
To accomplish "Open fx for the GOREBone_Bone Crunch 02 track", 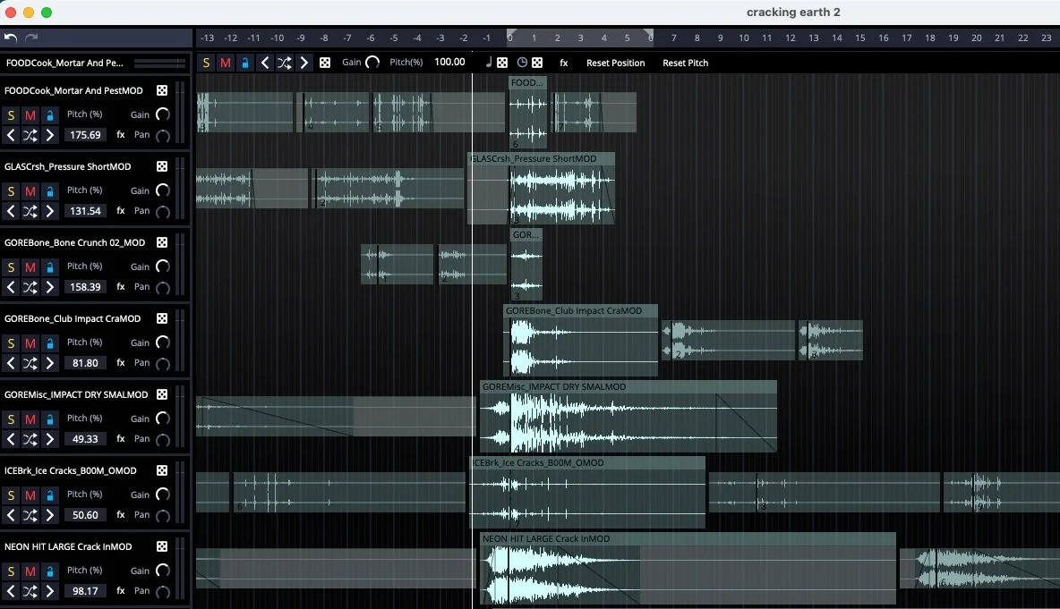I will [120, 287].
